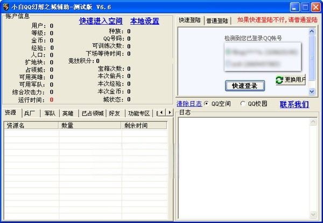Click login panel scrollbar down arrow

tap(312, 91)
